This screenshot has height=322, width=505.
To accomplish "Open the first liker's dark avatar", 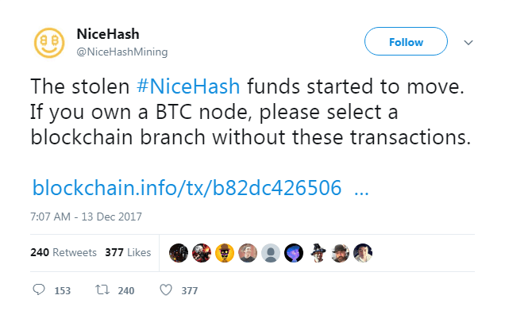I will [179, 253].
